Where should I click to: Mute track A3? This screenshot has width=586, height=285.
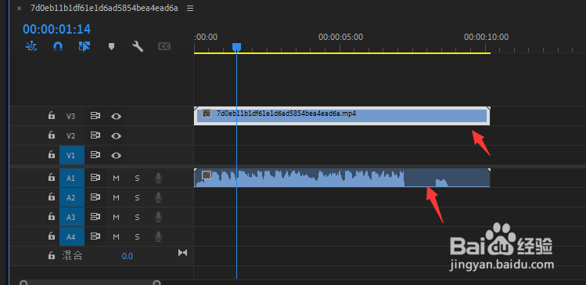pos(117,218)
